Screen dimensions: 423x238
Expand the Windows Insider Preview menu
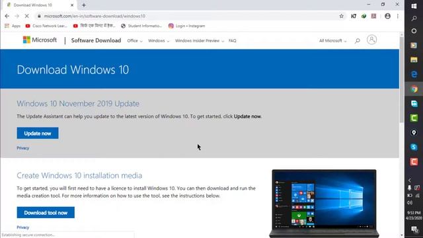tap(200, 41)
